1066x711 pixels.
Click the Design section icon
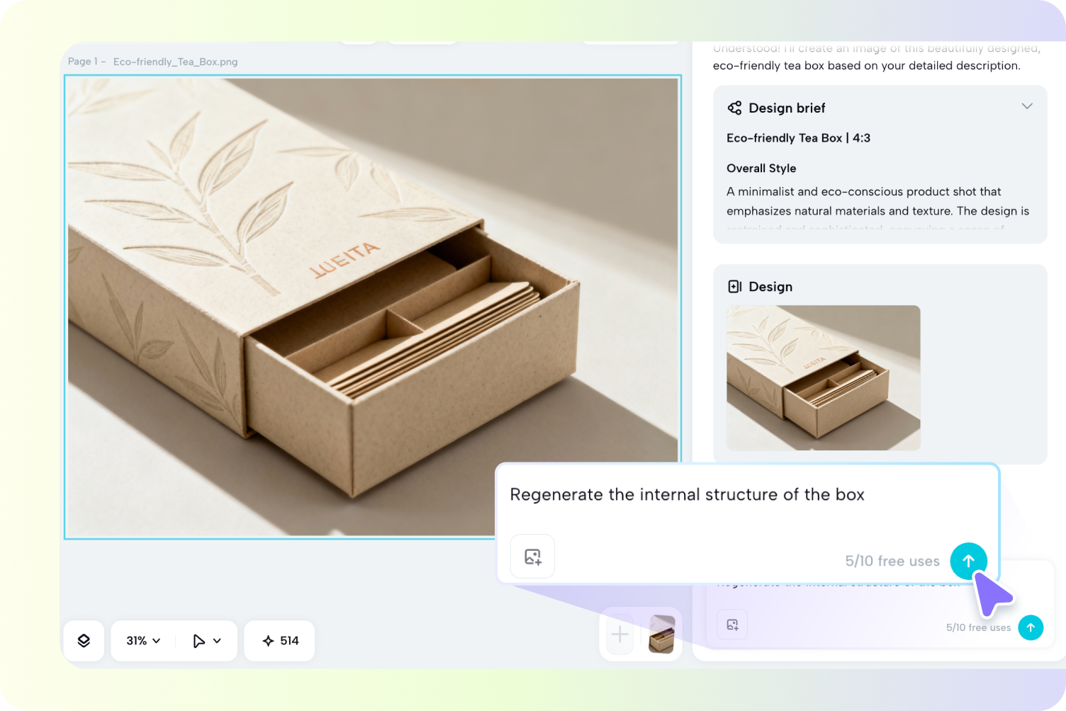[x=734, y=286]
